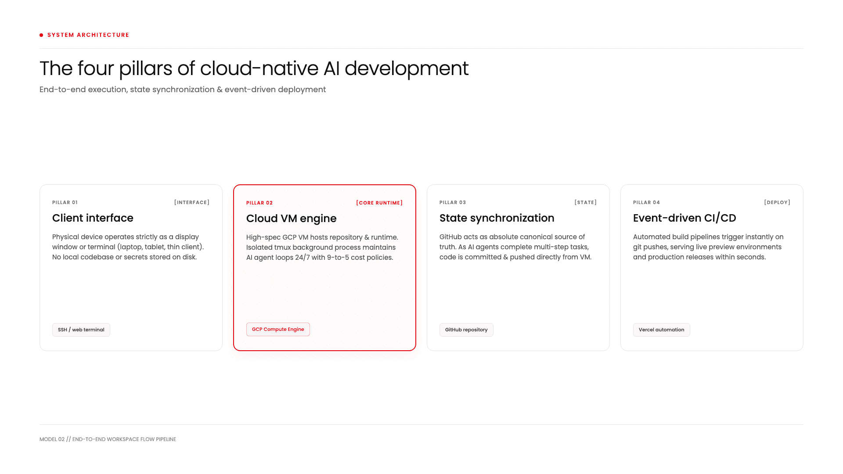The width and height of the screenshot is (843, 474).
Task: Click the PILLAR 03 label
Action: (453, 202)
